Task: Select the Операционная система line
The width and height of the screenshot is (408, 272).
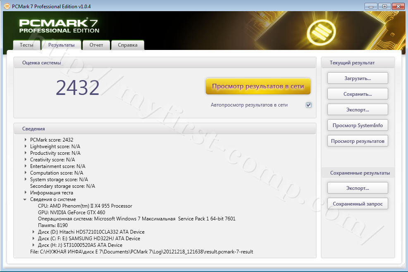Action: pyautogui.click(x=136, y=219)
